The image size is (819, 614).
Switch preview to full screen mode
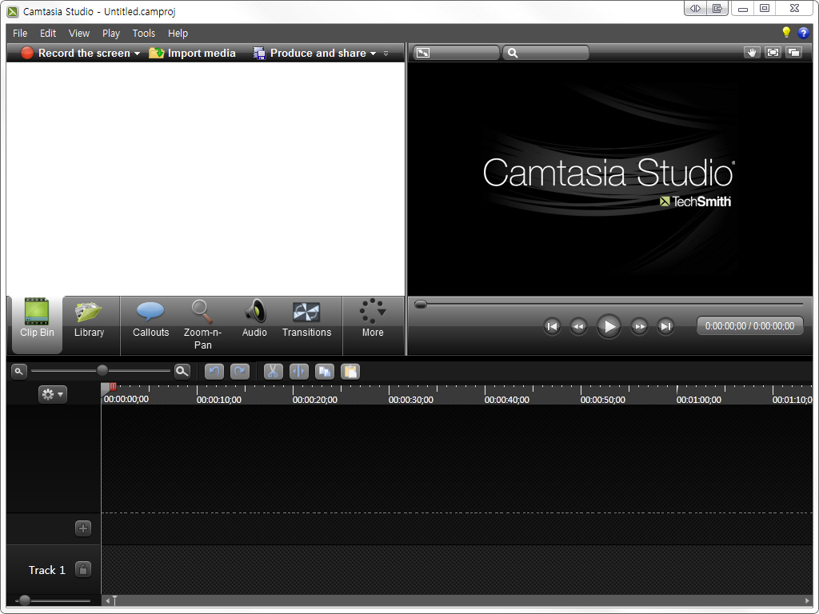click(x=773, y=53)
